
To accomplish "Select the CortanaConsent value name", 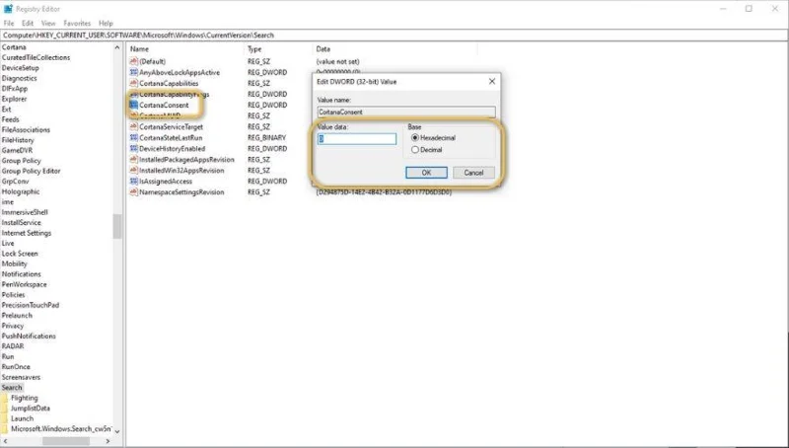I will (x=164, y=105).
